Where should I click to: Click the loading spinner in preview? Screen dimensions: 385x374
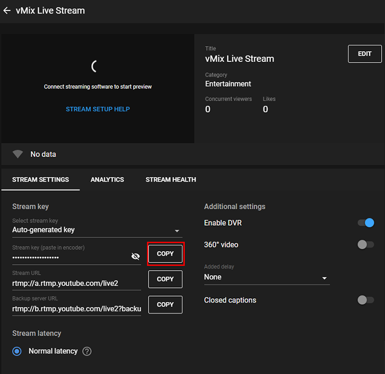95,66
